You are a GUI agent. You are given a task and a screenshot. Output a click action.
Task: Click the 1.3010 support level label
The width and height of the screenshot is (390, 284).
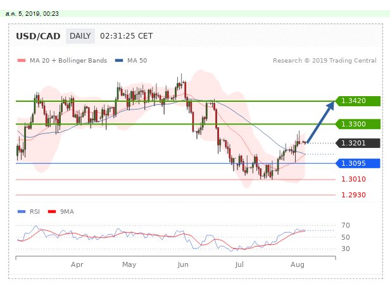pyautogui.click(x=353, y=179)
